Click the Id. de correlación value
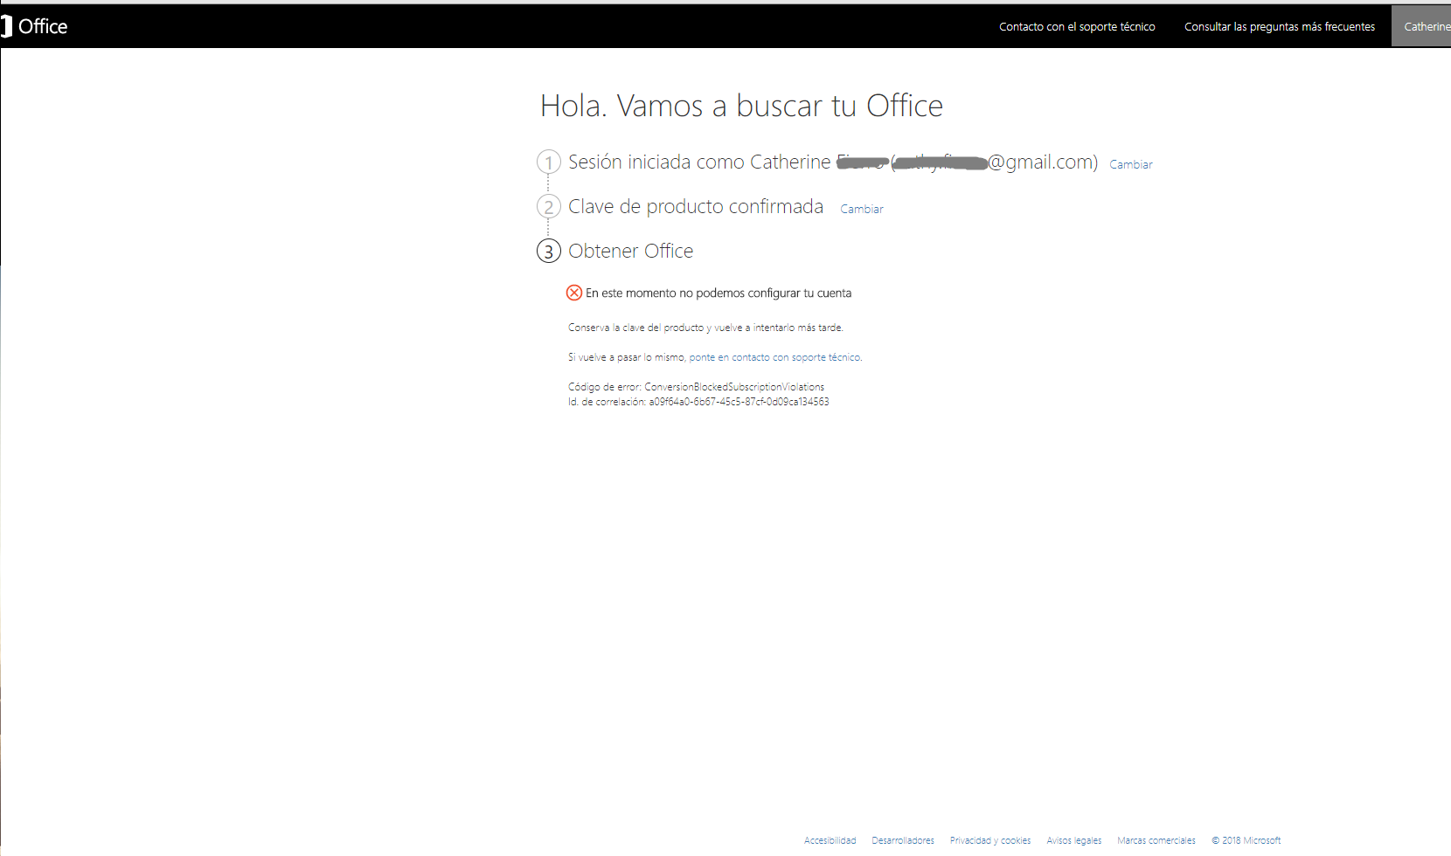1451x856 pixels. pos(739,402)
